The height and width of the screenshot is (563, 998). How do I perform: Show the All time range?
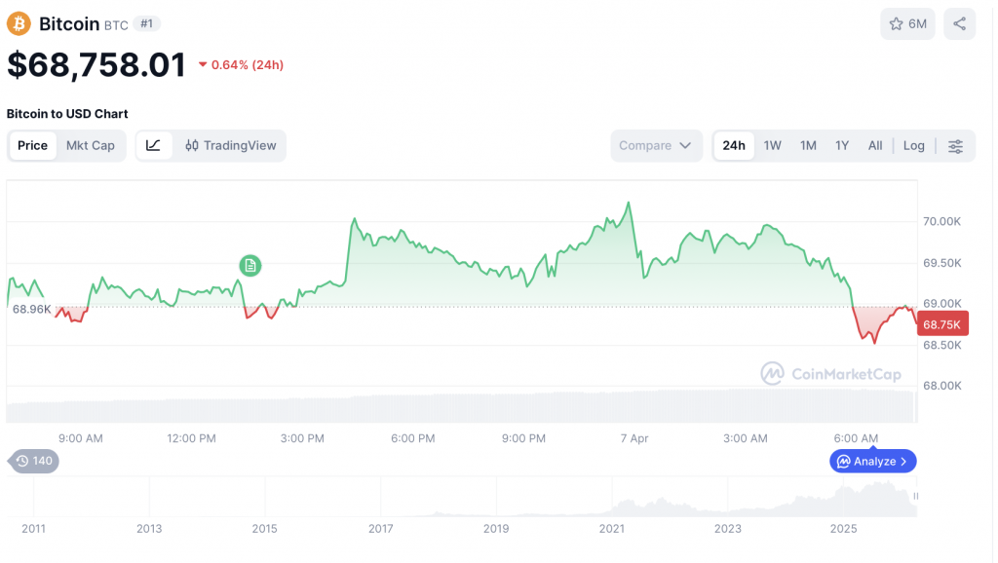[x=875, y=145]
